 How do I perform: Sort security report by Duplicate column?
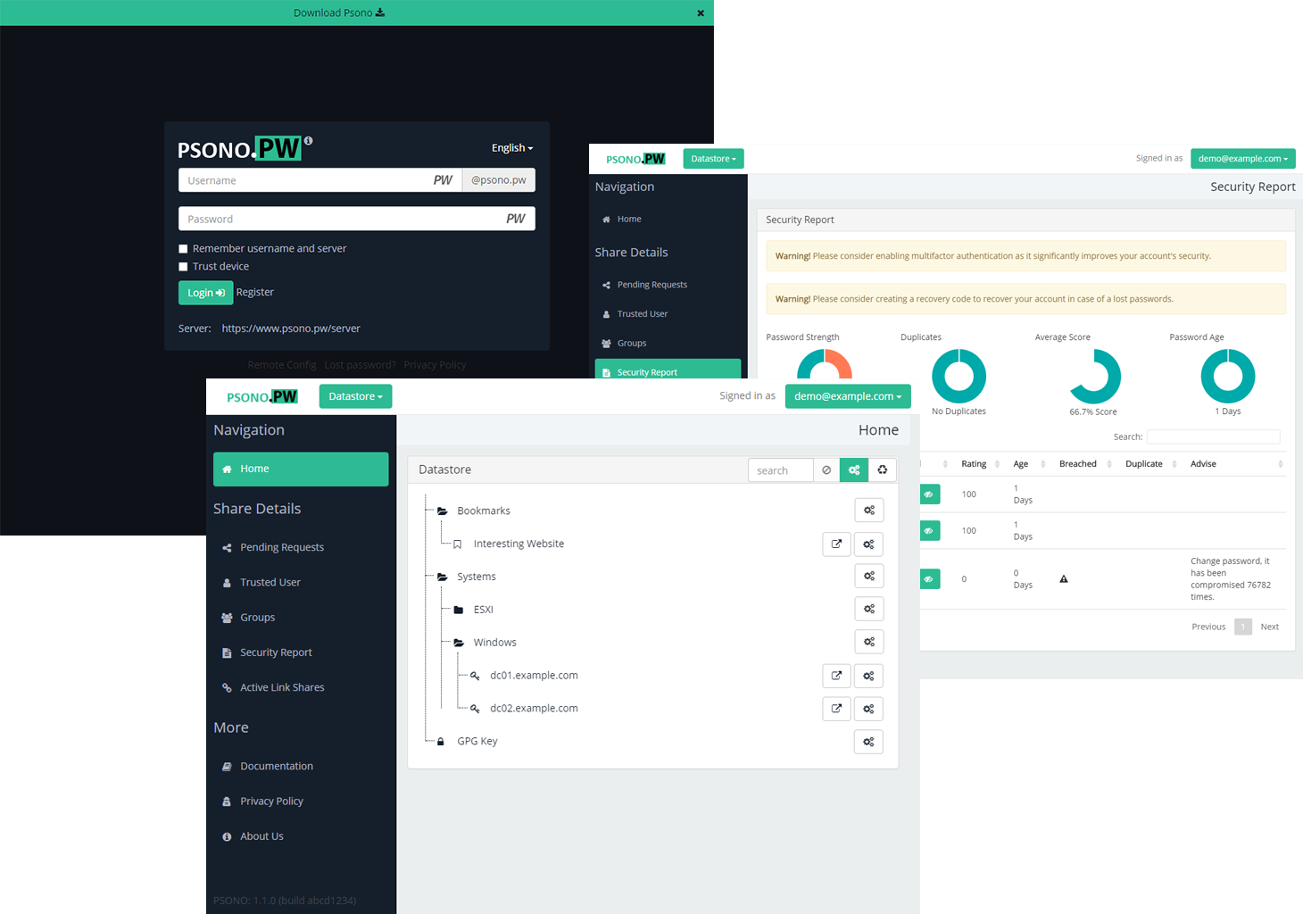pos(1149,464)
